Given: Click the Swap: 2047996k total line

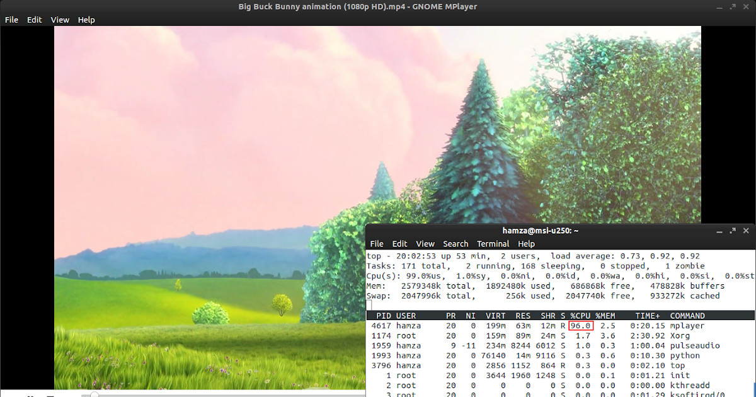Looking at the screenshot, I should (x=543, y=296).
